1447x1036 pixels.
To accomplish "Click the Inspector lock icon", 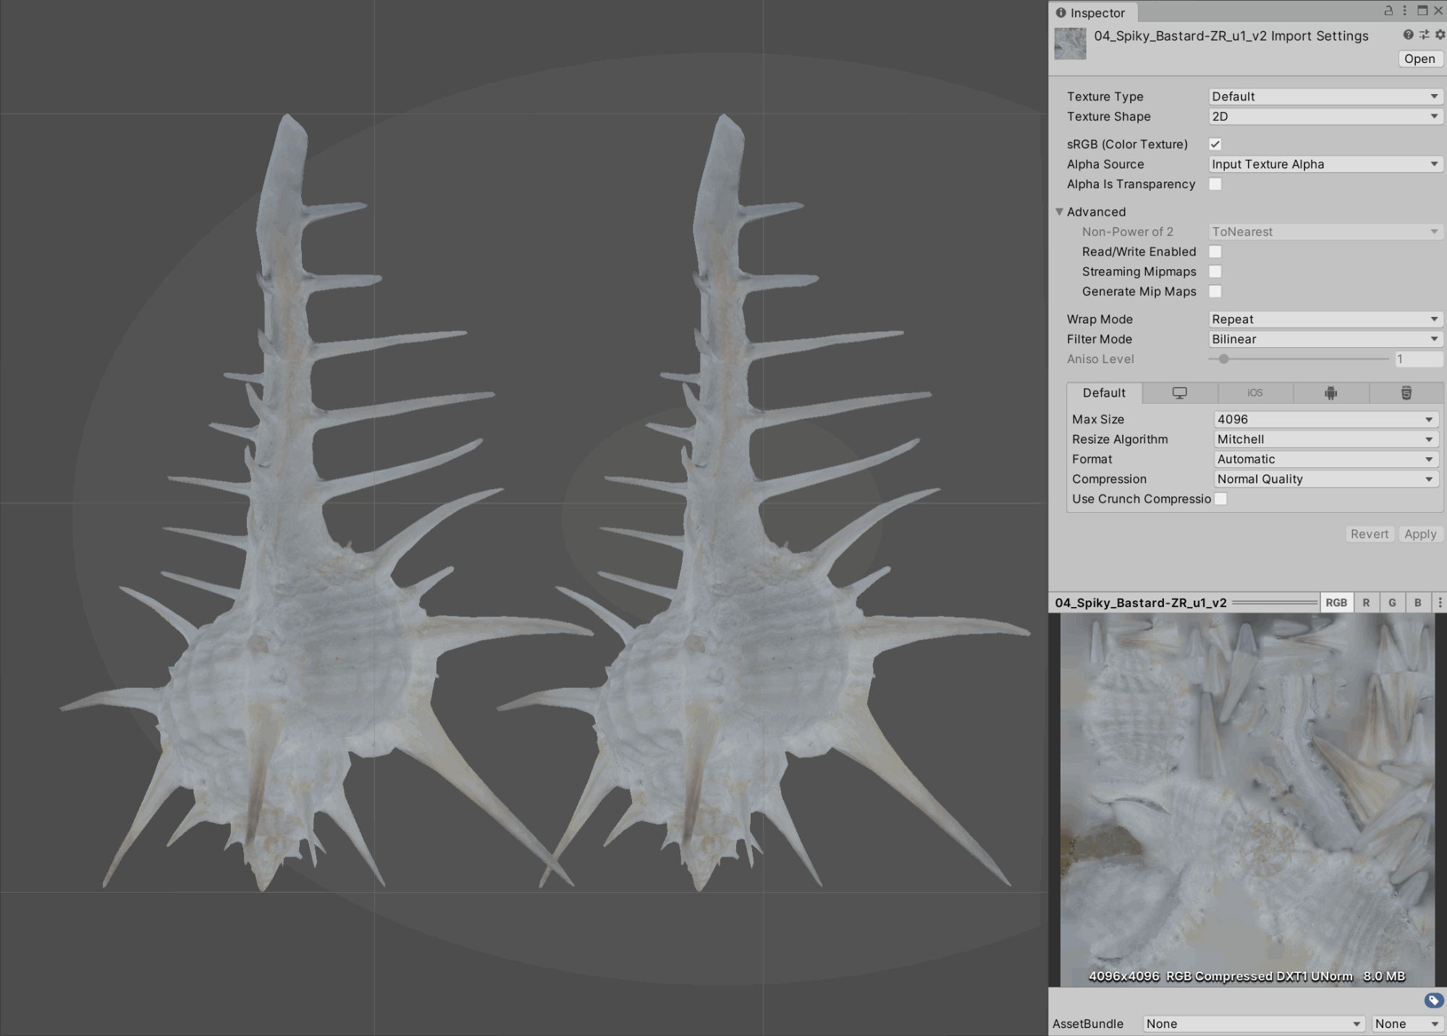I will (1388, 11).
